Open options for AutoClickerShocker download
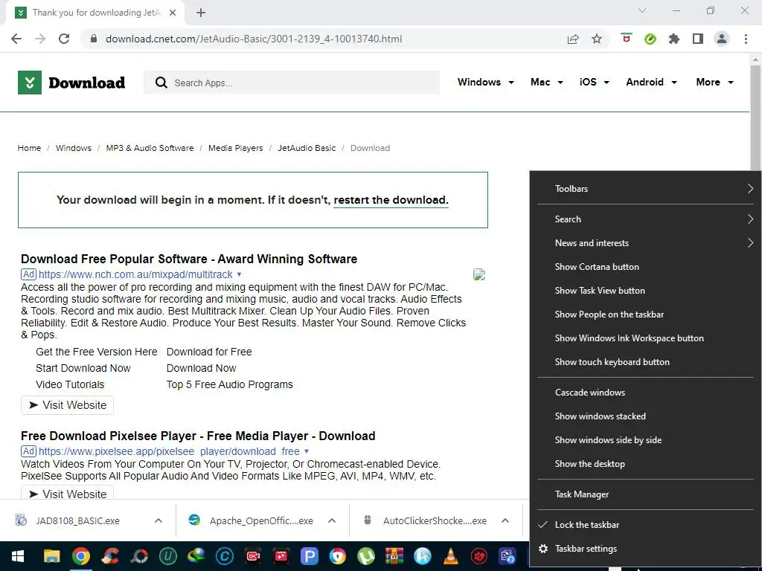 (x=505, y=520)
